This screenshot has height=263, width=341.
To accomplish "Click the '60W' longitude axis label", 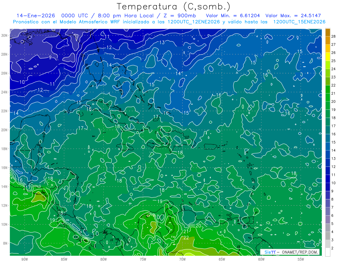I will click(261, 259).
